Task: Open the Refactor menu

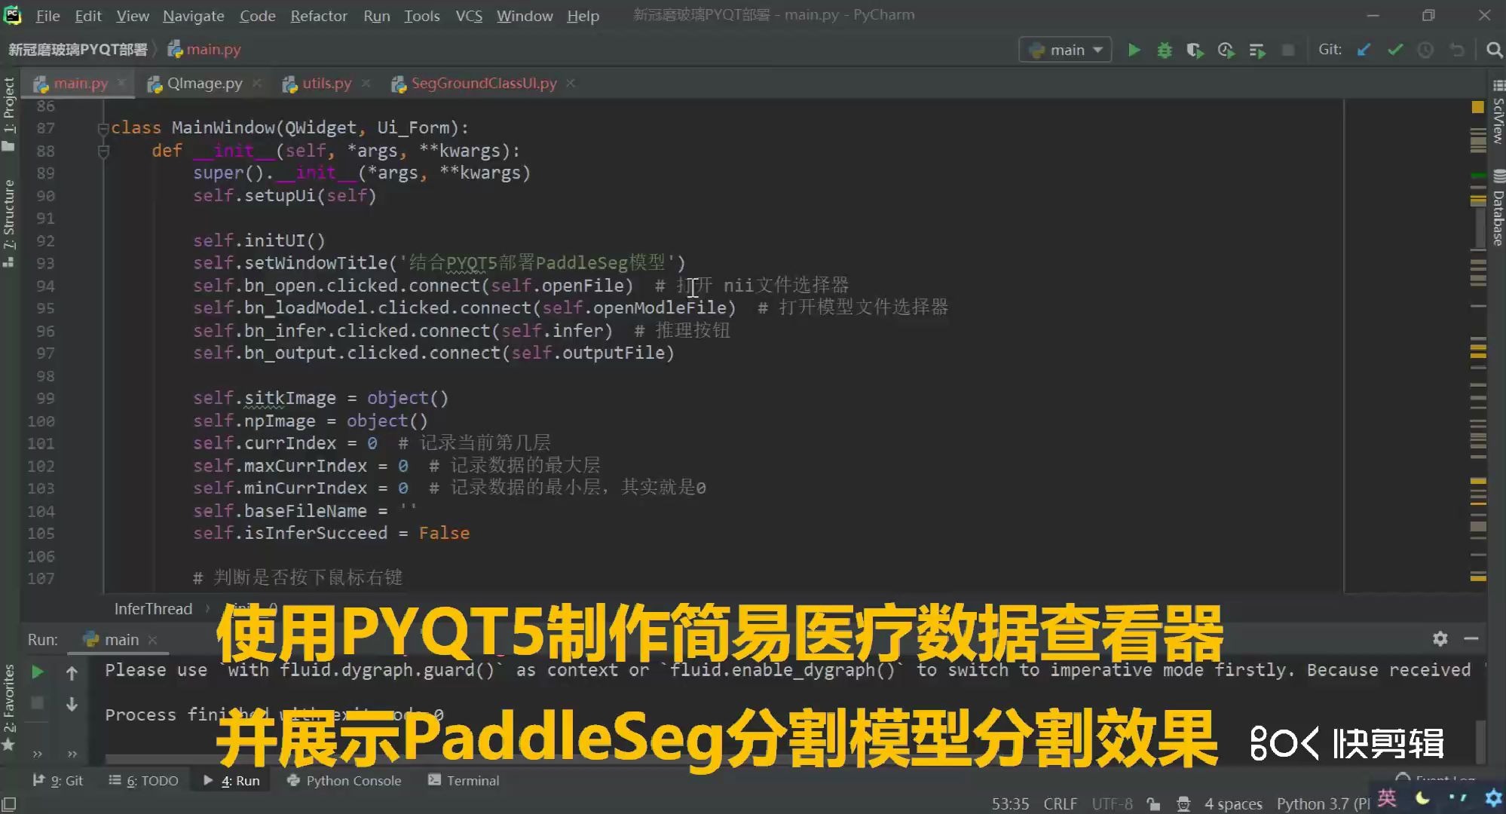Action: (319, 16)
